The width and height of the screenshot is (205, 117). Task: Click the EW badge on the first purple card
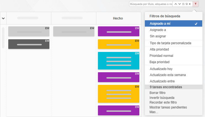(x=137, y=28)
